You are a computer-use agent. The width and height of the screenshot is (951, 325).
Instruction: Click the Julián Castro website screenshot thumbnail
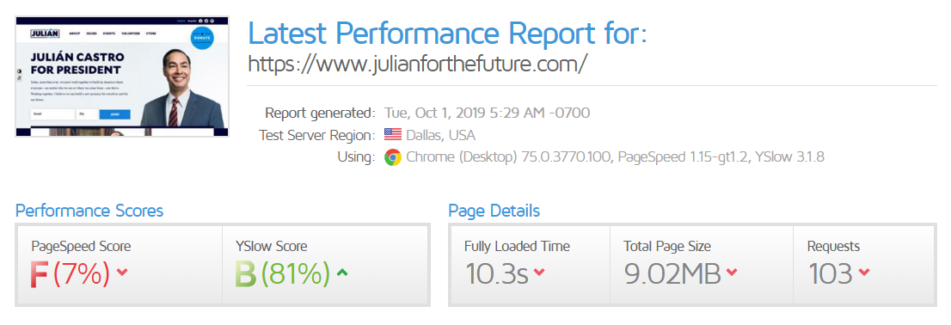tap(122, 77)
